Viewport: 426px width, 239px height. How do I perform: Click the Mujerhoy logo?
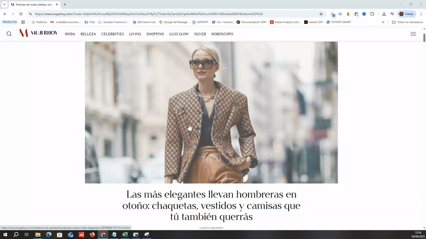tap(38, 33)
